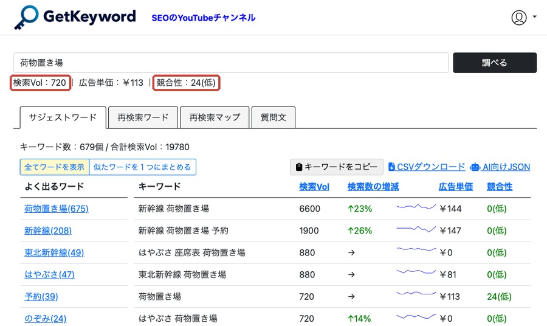Image resolution: width=547 pixels, height=326 pixels.
Task: Click the clipboard icon in copy button
Action: (x=298, y=167)
